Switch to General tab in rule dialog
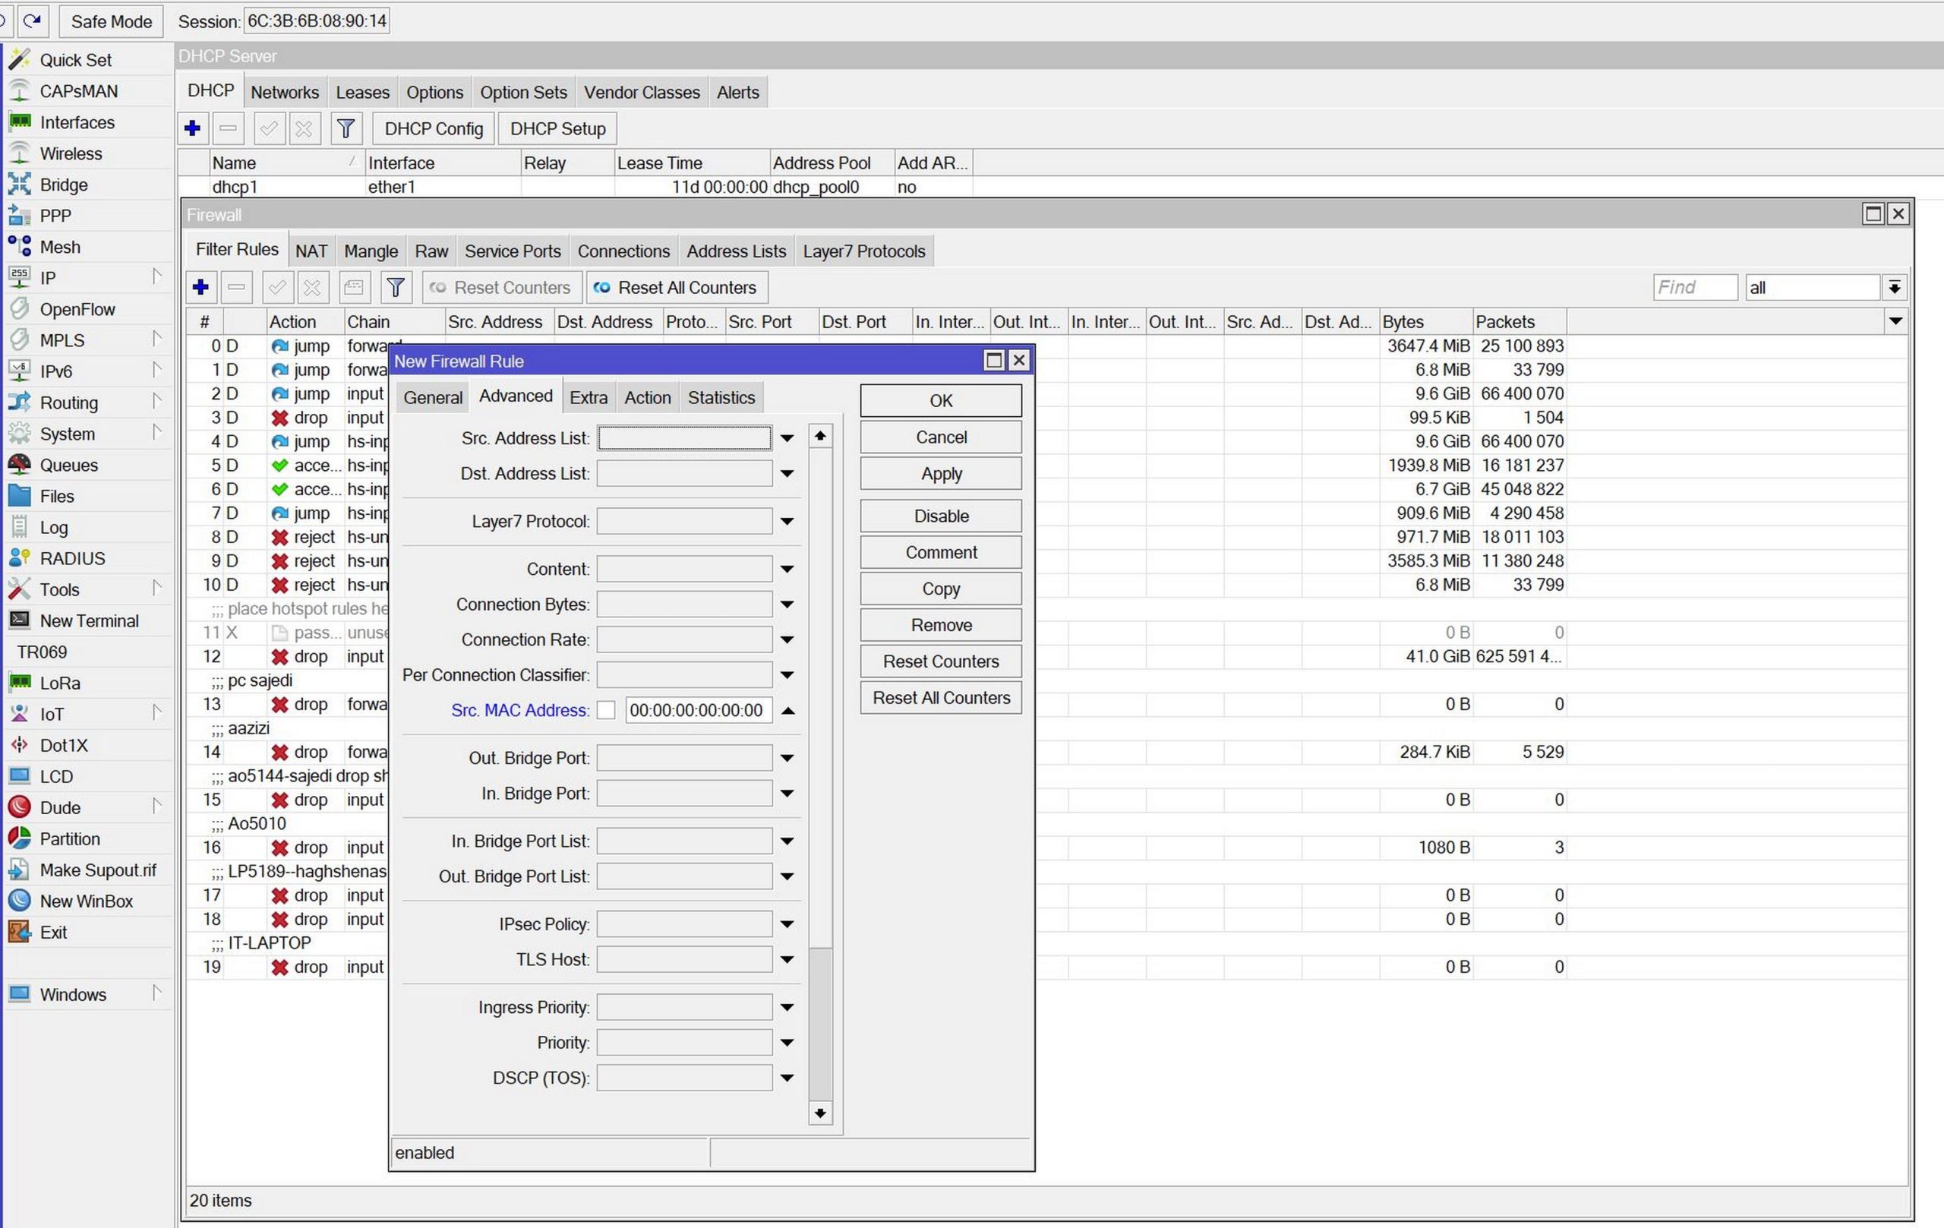The image size is (1944, 1228). coord(433,397)
